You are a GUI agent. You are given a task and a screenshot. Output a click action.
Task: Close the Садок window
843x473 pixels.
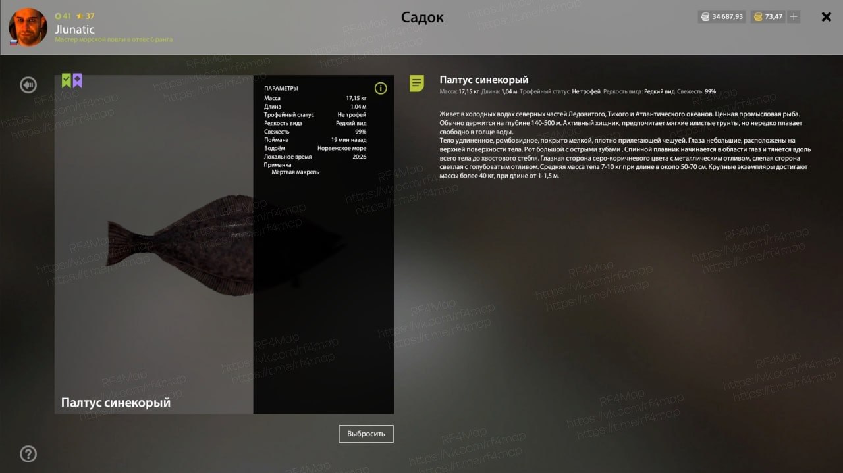point(826,17)
